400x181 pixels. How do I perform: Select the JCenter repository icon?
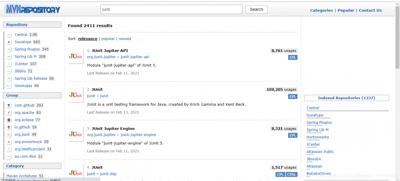(9, 64)
